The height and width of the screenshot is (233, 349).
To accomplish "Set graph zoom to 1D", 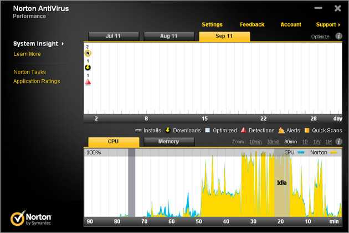I will click(x=305, y=142).
